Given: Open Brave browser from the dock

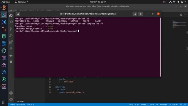Looking at the screenshot, I should pos(4,8).
